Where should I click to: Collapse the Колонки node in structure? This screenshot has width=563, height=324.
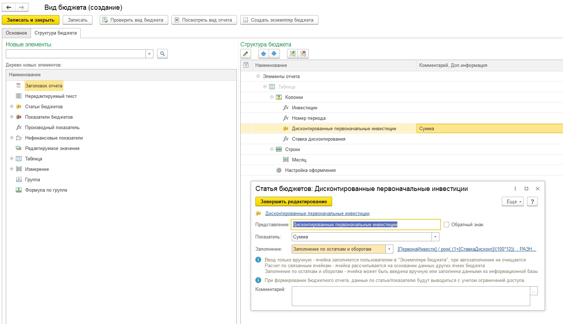point(272,97)
